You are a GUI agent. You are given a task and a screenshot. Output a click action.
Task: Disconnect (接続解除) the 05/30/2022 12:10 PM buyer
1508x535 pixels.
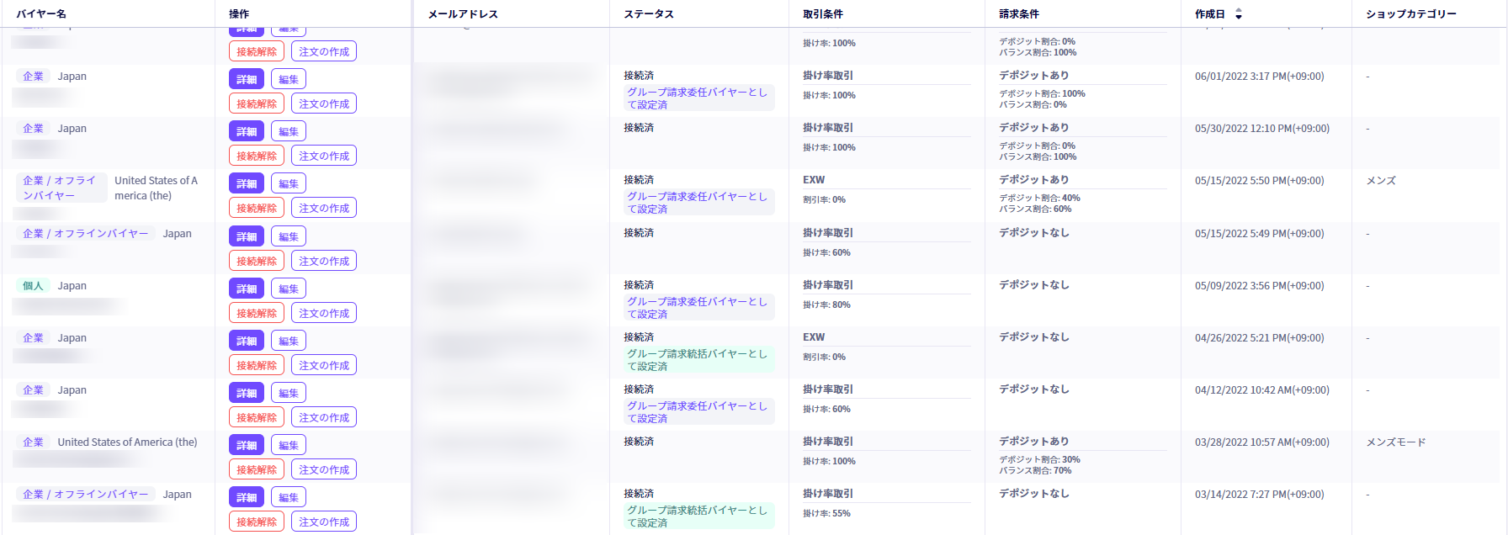(x=257, y=156)
